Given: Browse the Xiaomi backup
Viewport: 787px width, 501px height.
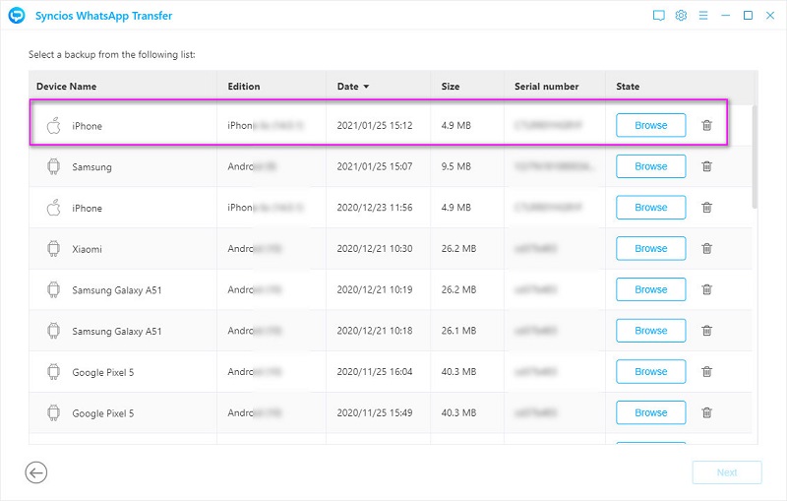Looking at the screenshot, I should point(651,248).
